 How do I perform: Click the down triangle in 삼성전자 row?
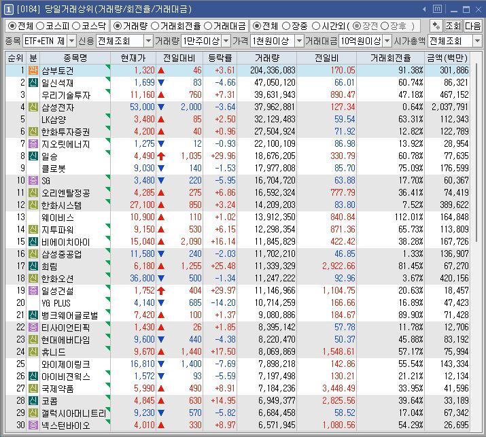(x=161, y=107)
